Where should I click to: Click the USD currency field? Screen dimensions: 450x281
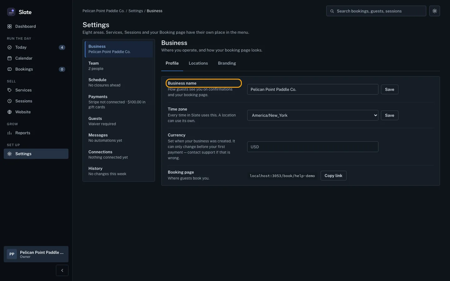[x=312, y=147]
